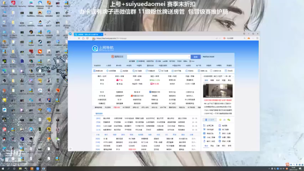
Task: Click the browser address bar URL
Action: point(111,38)
